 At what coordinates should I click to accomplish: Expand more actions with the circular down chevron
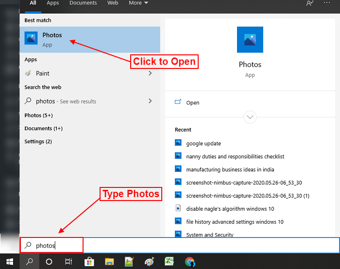[x=250, y=117]
